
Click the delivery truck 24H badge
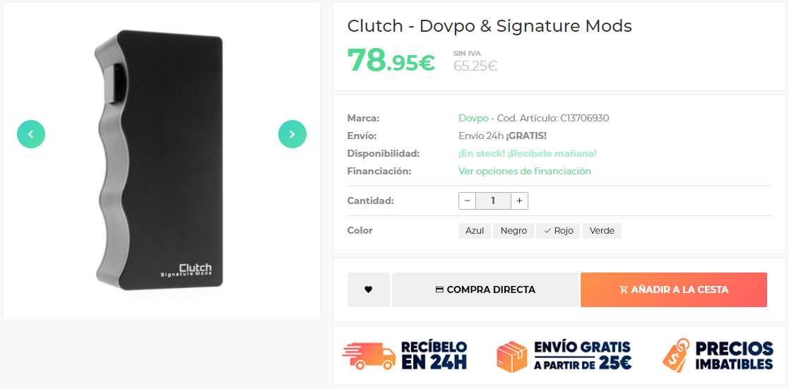(x=405, y=355)
